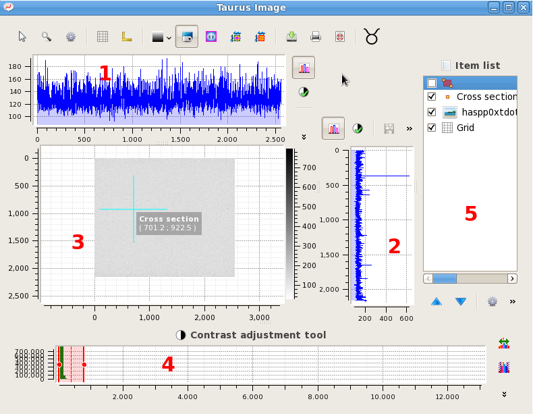Click the Contrast adjustment tool title
The image size is (533, 414).
258,335
